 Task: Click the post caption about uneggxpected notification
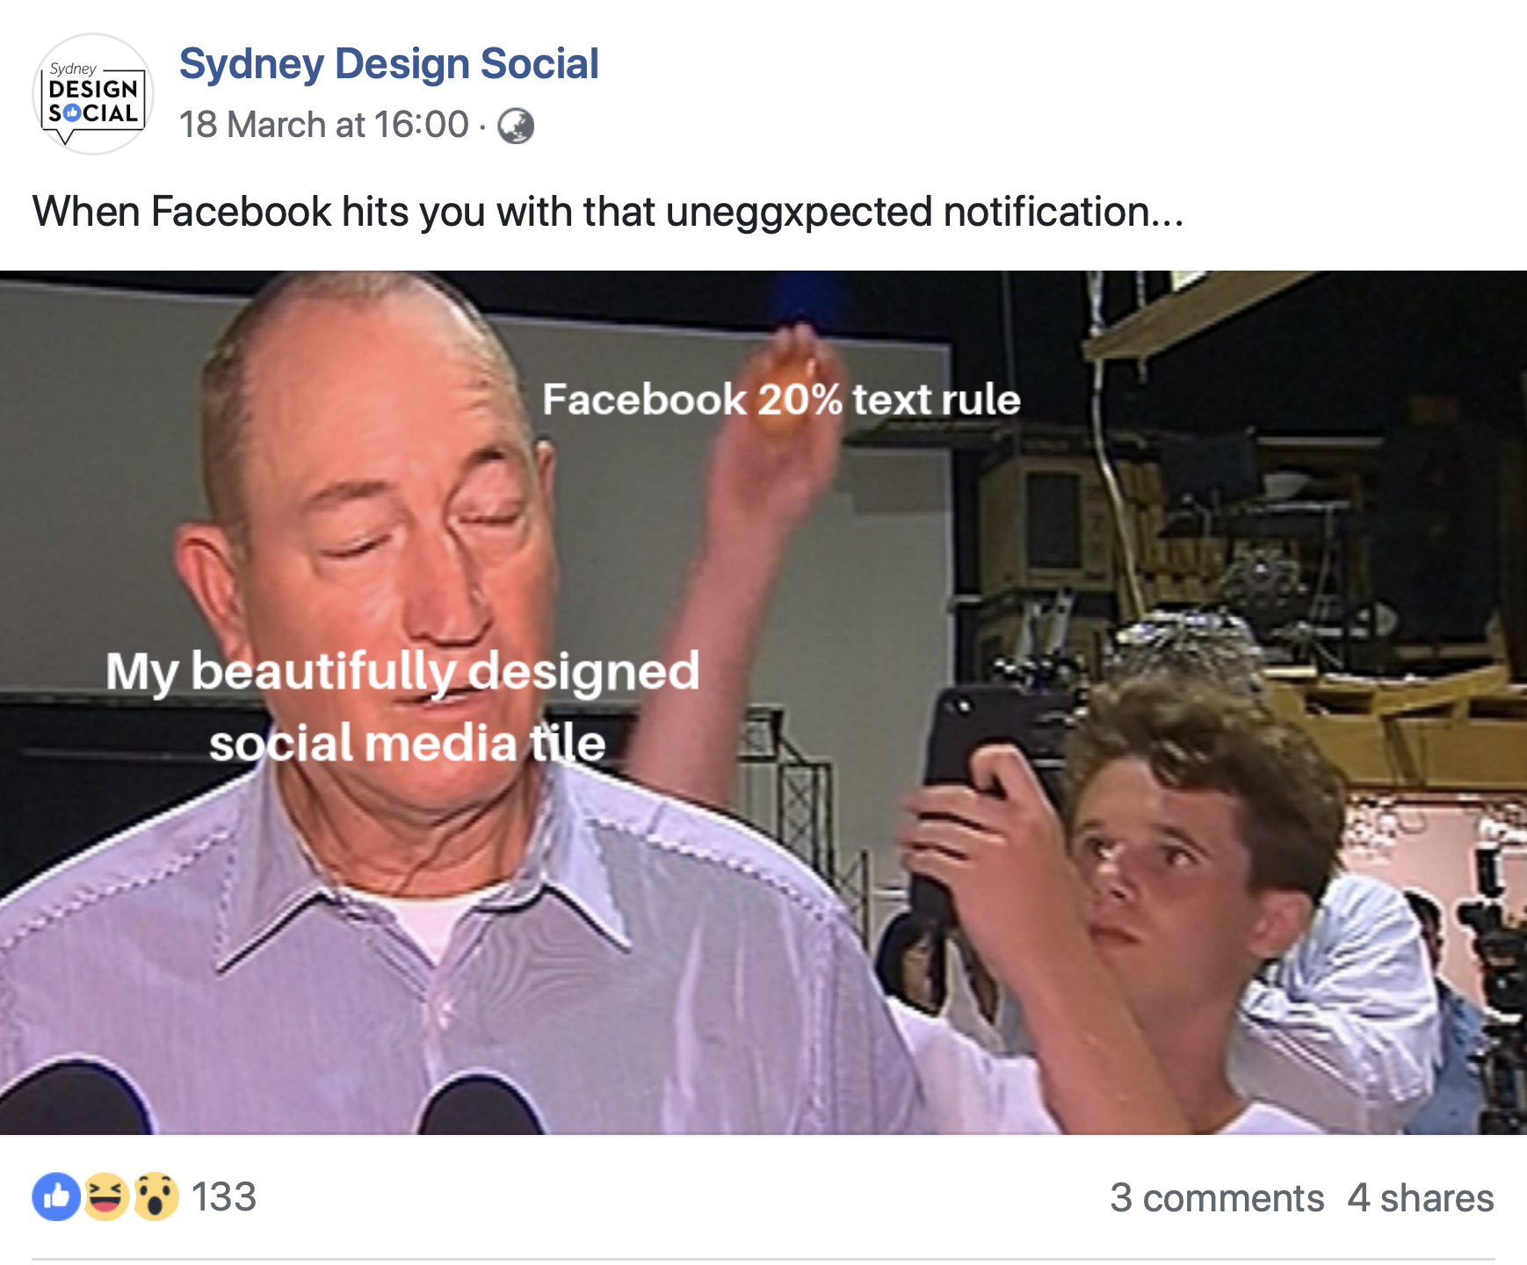[x=608, y=212]
